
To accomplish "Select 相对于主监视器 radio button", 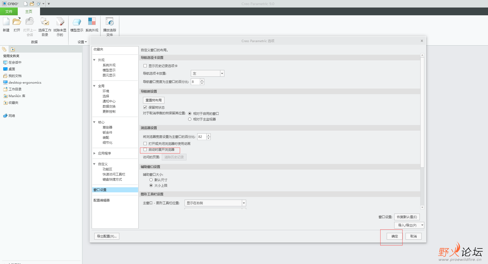I will click(x=190, y=119).
